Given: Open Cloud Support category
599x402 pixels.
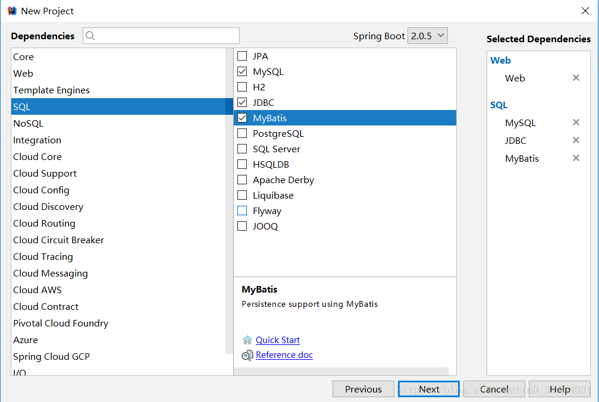Looking at the screenshot, I should 118,173.
